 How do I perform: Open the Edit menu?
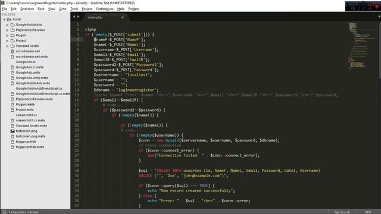pos(14,9)
